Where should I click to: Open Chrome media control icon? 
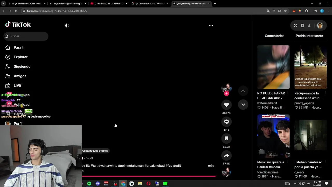(316, 11)
